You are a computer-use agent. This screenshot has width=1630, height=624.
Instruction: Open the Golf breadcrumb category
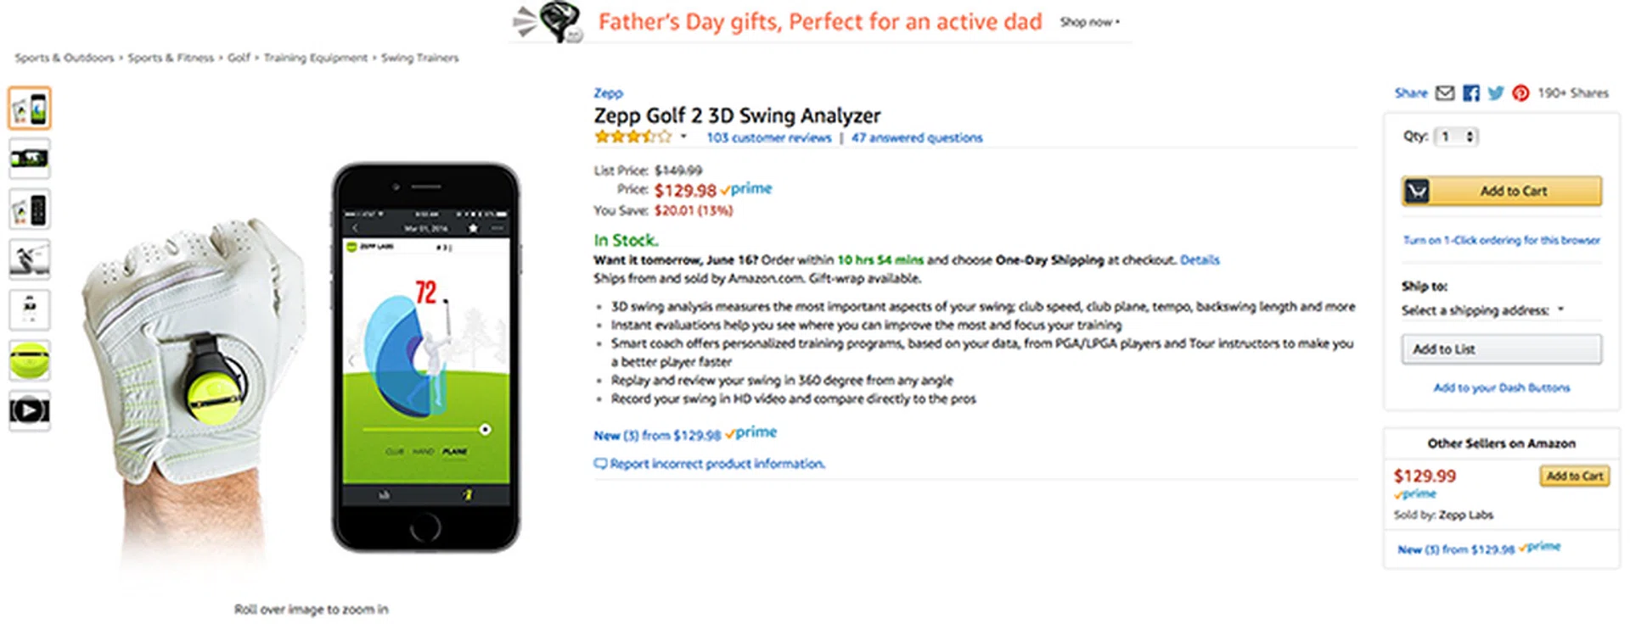point(239,58)
